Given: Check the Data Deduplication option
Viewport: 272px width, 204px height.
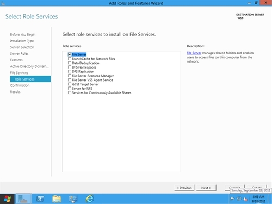Looking at the screenshot, I should point(70,63).
